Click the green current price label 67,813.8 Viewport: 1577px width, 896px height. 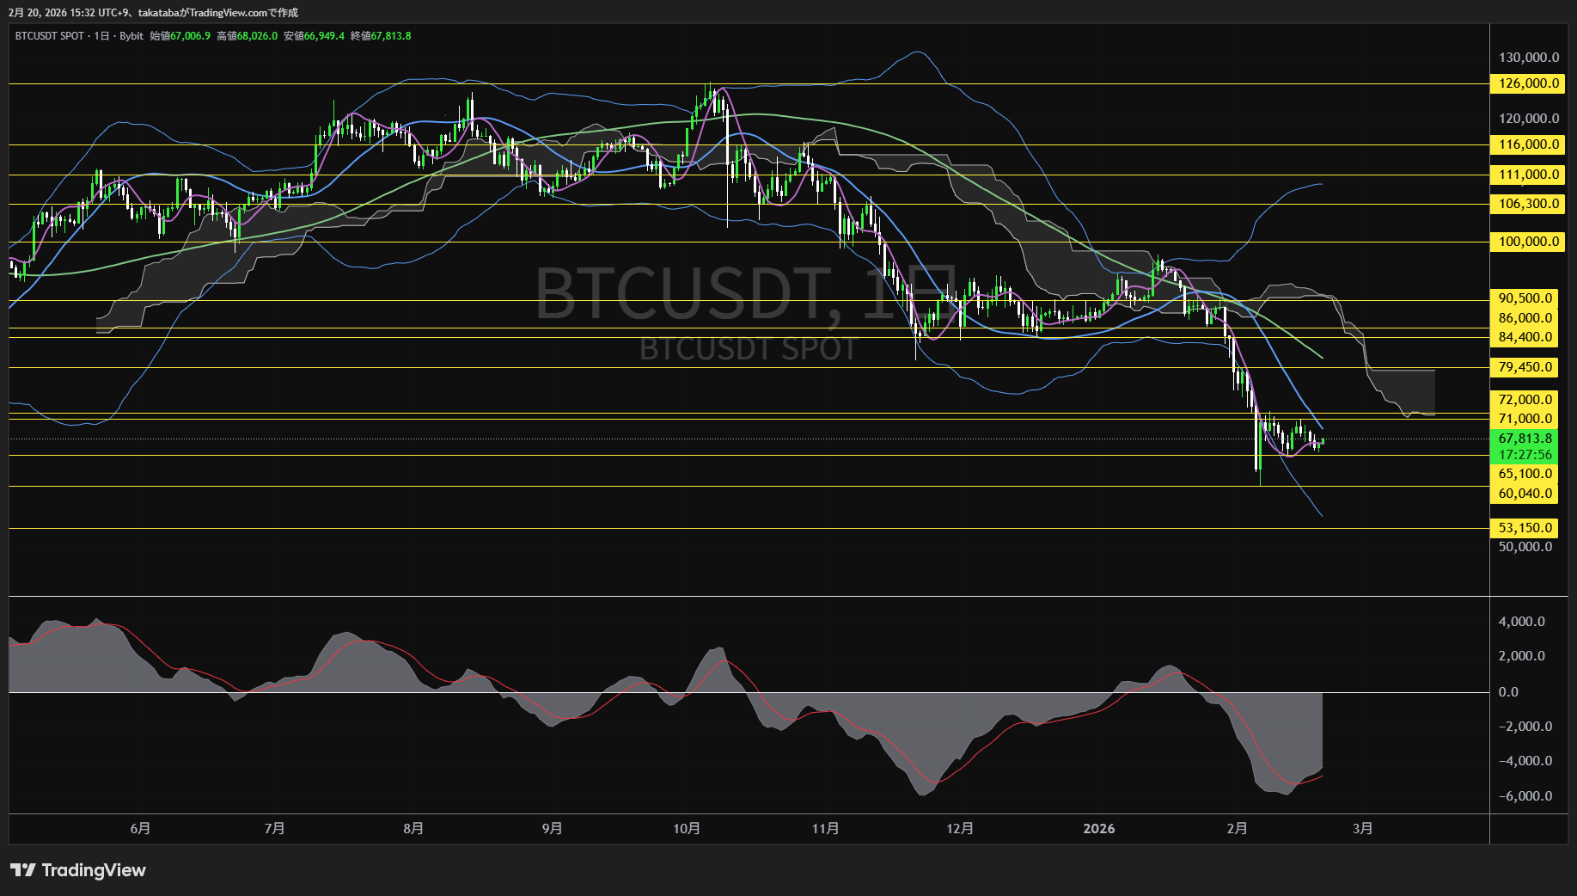[x=1525, y=439]
